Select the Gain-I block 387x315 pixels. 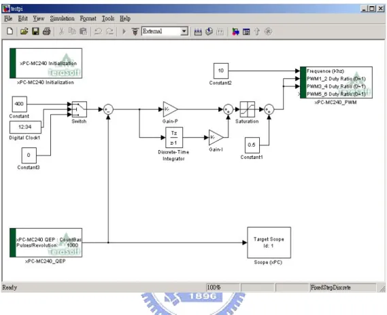tap(216, 137)
